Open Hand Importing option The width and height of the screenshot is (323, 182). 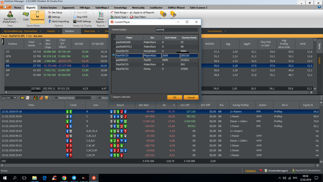59,21
